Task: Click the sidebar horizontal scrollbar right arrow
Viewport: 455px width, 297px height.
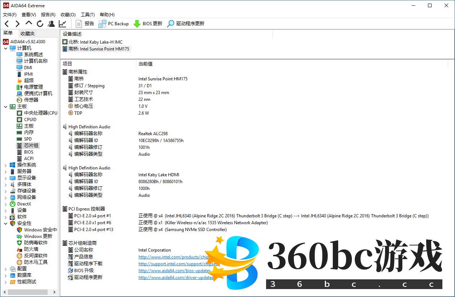Action: coord(54,292)
